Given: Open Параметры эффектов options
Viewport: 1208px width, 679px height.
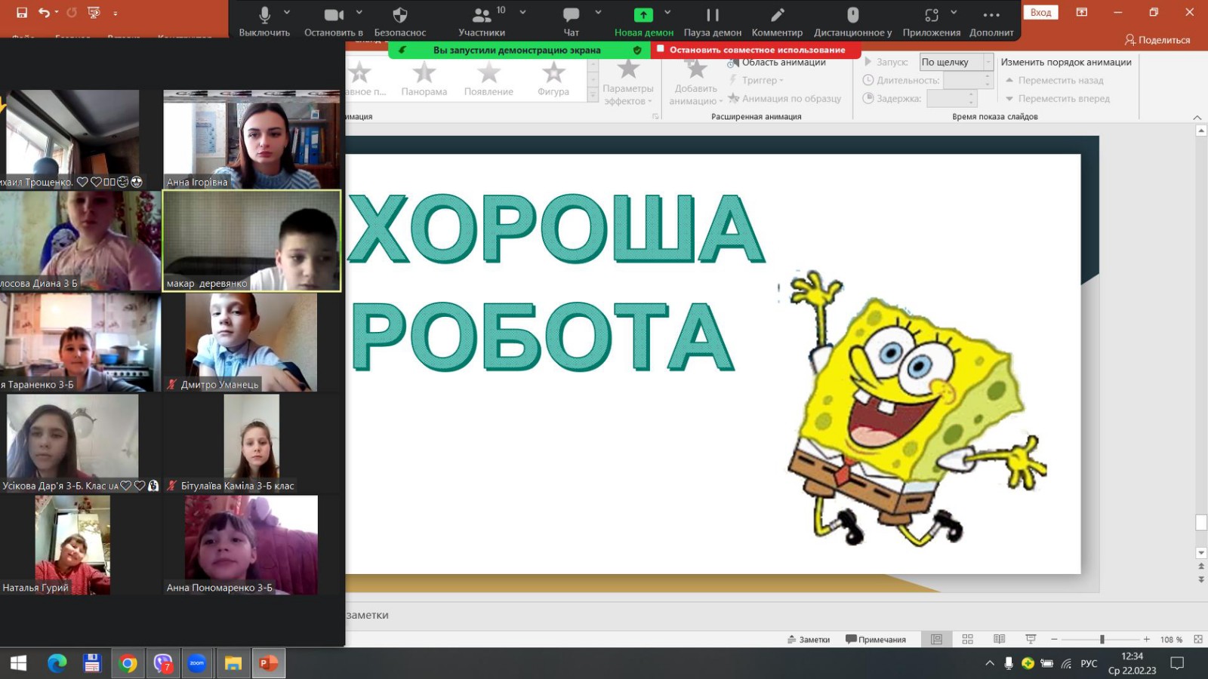Looking at the screenshot, I should pyautogui.click(x=627, y=81).
